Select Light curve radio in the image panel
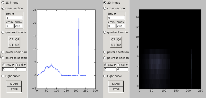Image resolution: width=206 pixels, height=98 pixels. click(x=105, y=76)
